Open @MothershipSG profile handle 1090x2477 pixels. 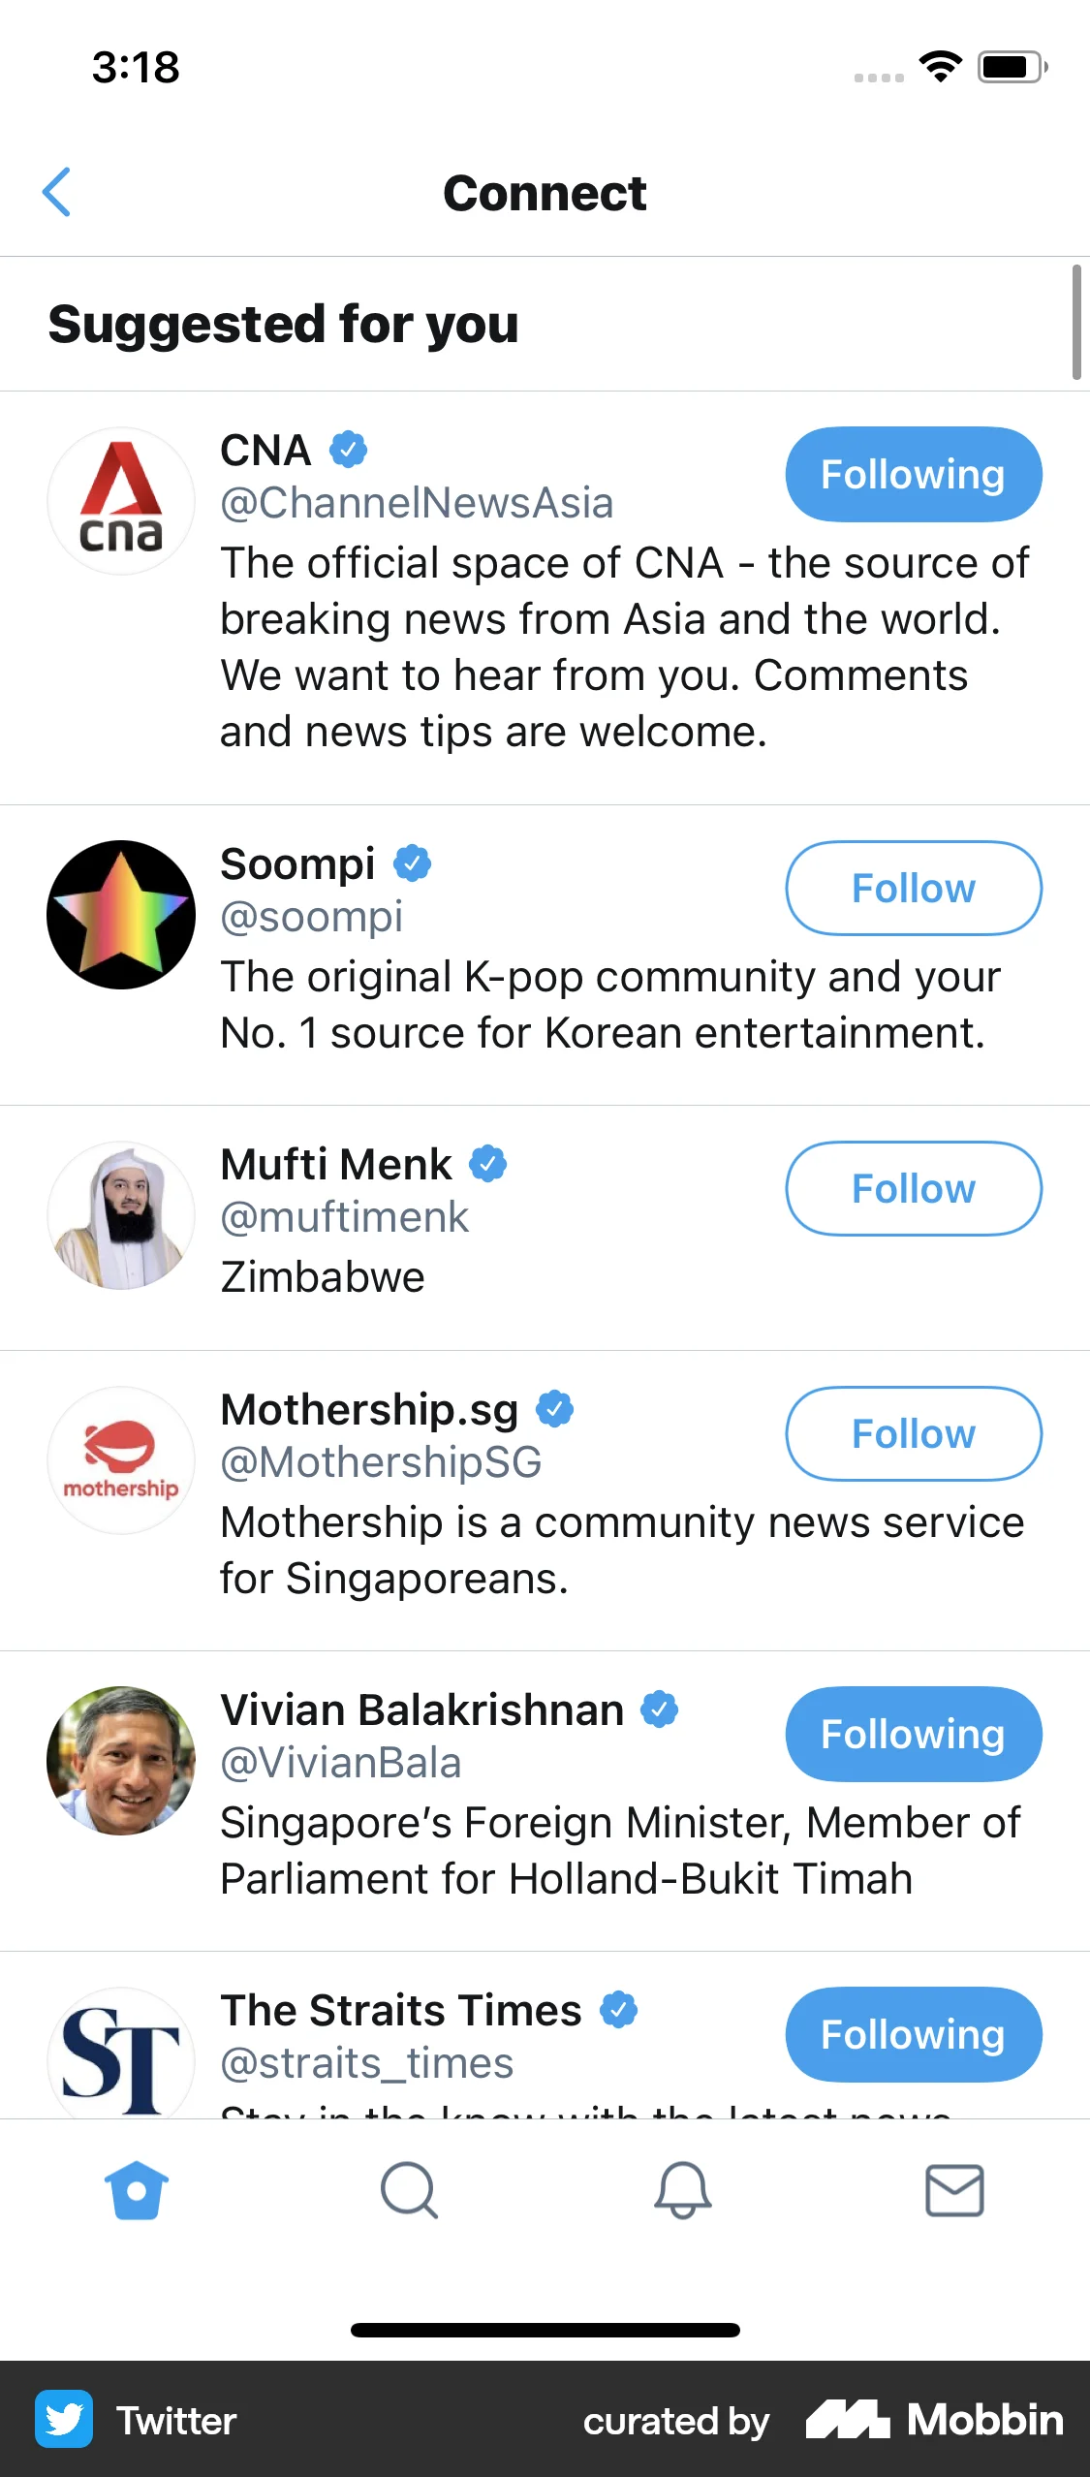coord(381,1462)
